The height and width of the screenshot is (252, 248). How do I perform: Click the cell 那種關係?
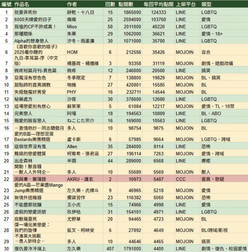pos(23,34)
